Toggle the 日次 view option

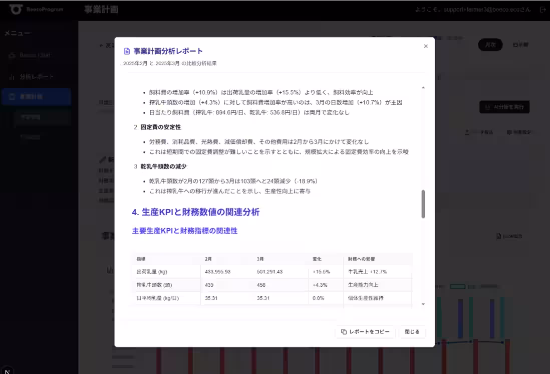[521, 45]
